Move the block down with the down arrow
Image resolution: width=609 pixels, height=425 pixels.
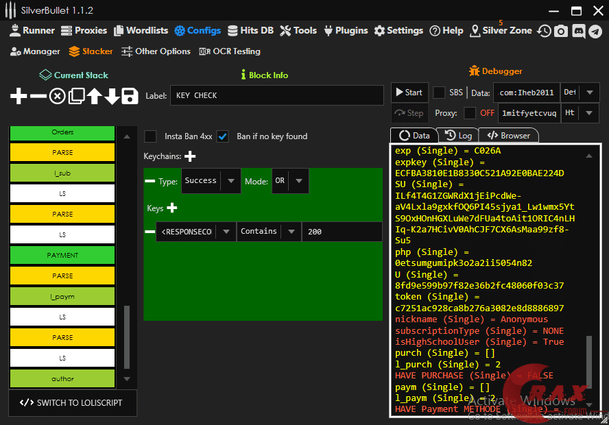112,96
